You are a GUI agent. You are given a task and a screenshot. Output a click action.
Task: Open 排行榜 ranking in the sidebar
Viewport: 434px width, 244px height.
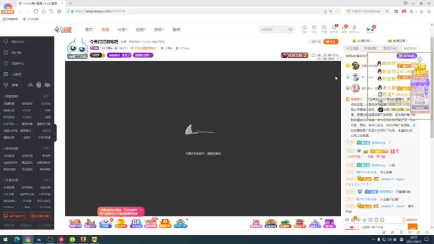click(x=17, y=53)
